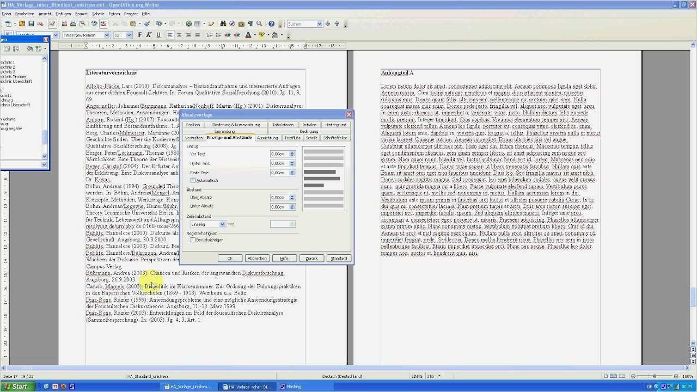Click the Unter Absatz spinner arrows
This screenshot has width=697, height=392.
(292, 207)
